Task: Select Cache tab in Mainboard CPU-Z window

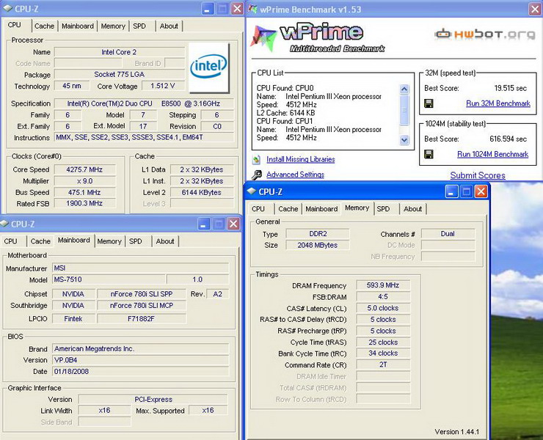Action: (x=40, y=241)
